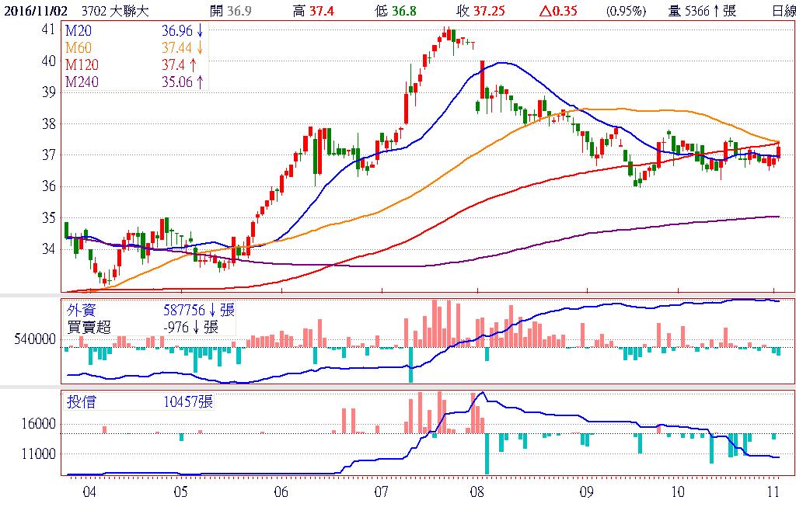Click the M20 moving average legend label
796x514 pixels.
79,33
